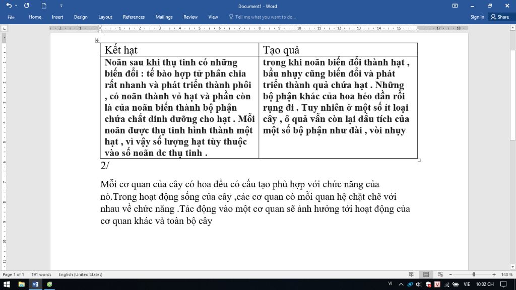
Task: Open the References ribbon tab
Action: click(x=134, y=17)
